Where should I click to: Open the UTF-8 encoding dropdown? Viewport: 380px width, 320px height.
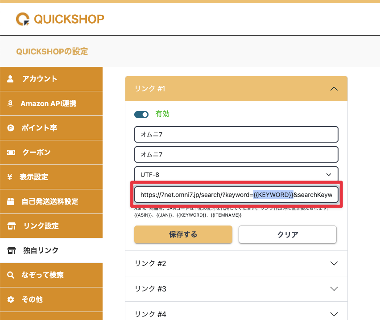coord(236,174)
